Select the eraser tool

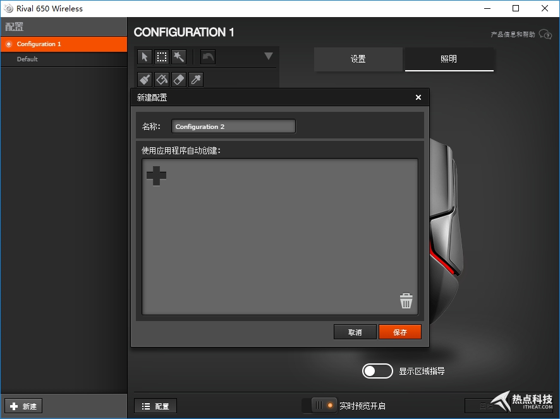(x=179, y=80)
